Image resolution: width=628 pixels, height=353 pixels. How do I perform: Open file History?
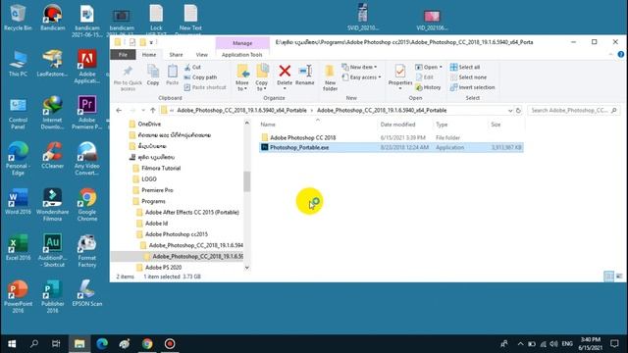[428, 87]
